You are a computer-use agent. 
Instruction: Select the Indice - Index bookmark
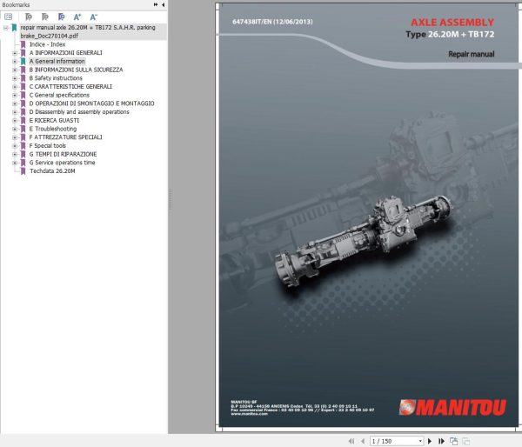(x=47, y=44)
